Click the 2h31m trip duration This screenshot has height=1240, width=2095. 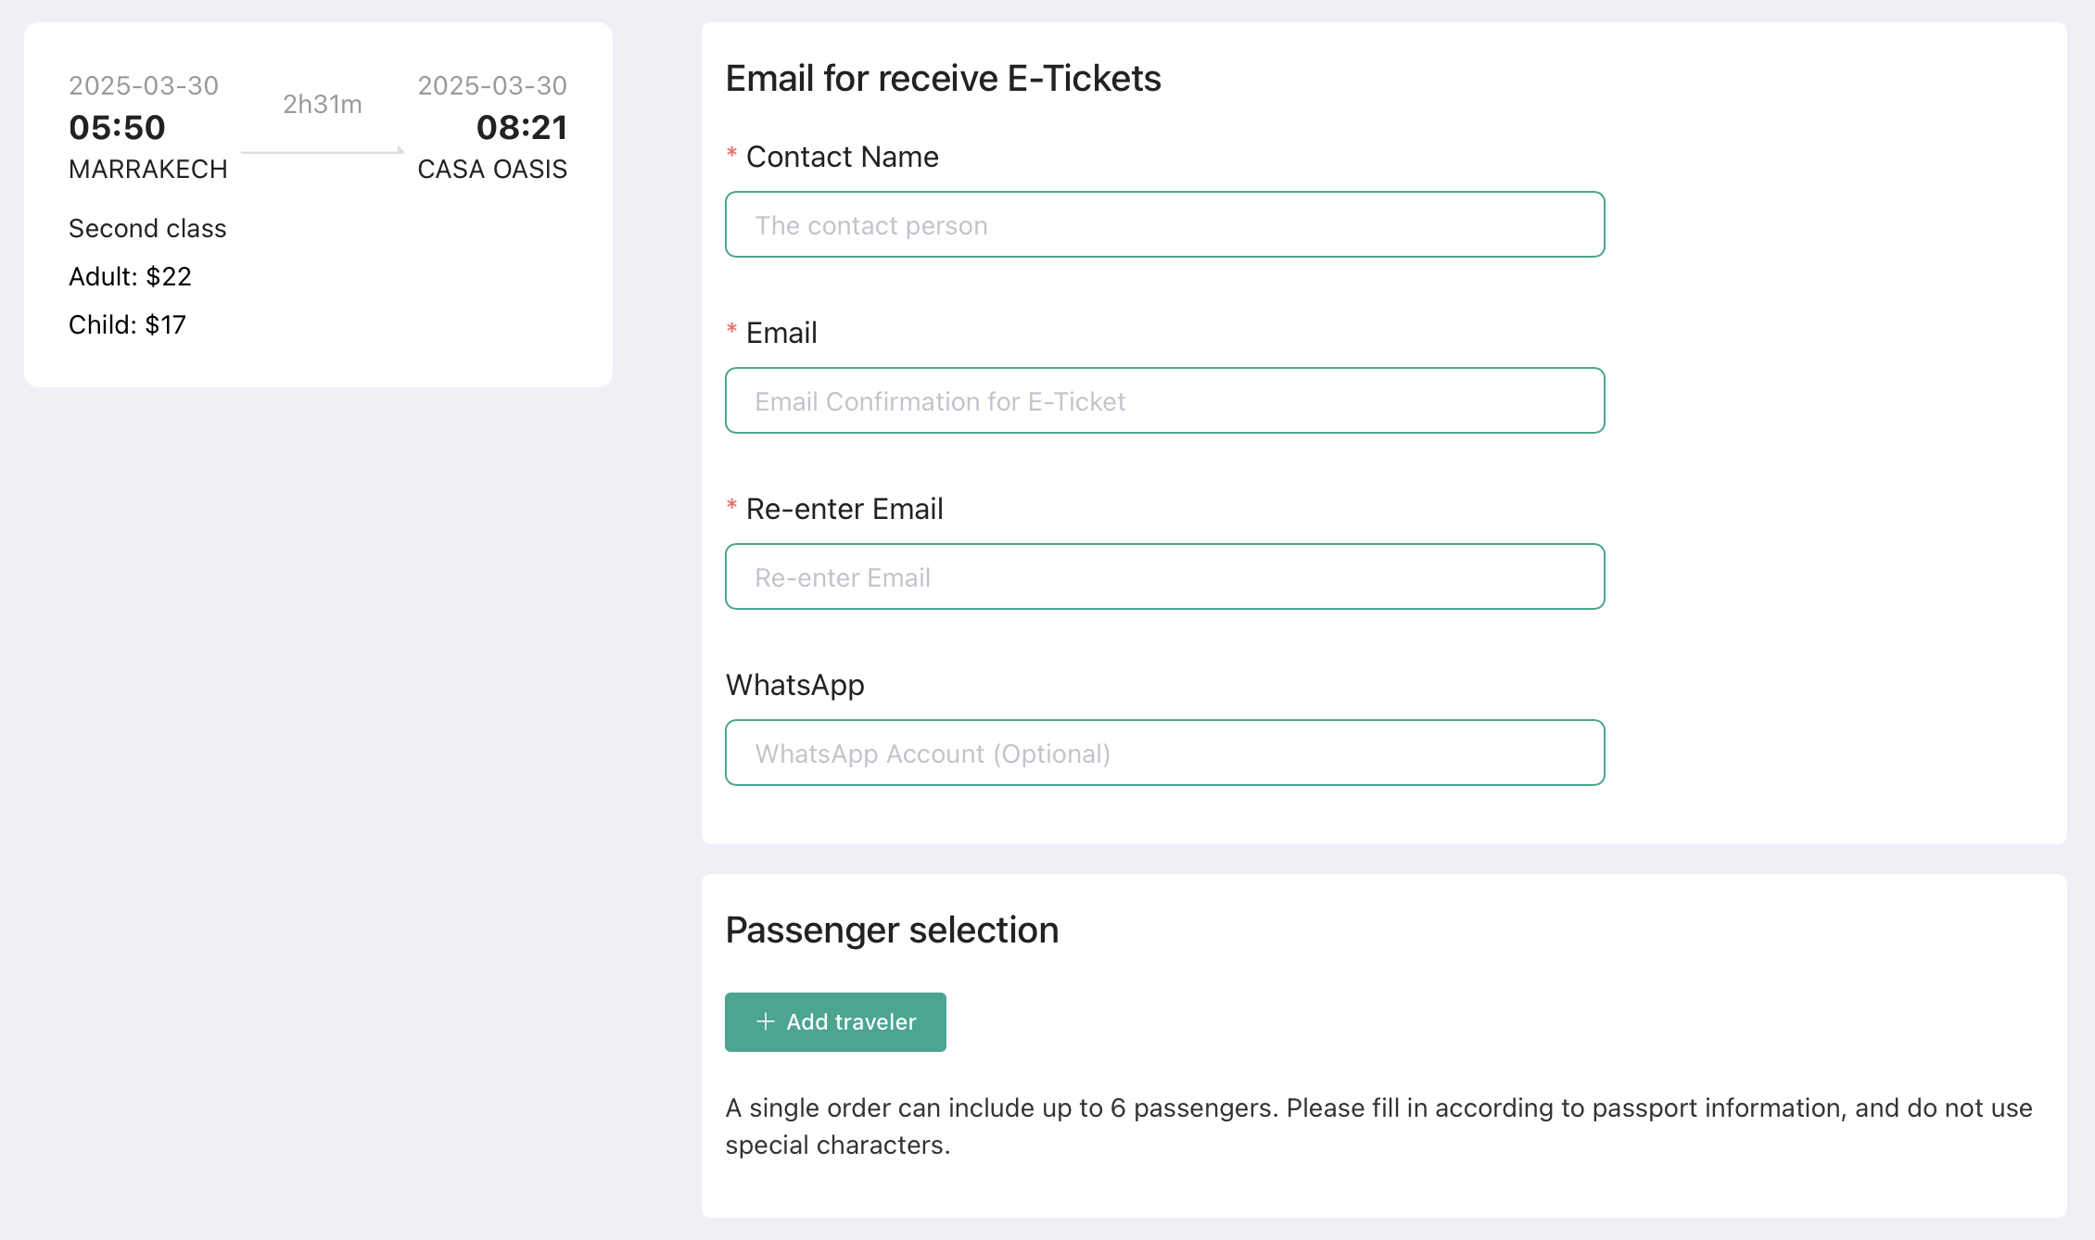[x=323, y=104]
